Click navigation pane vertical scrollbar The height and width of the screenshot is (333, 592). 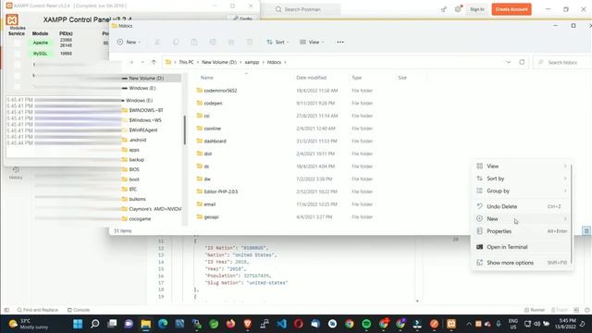pos(185,129)
